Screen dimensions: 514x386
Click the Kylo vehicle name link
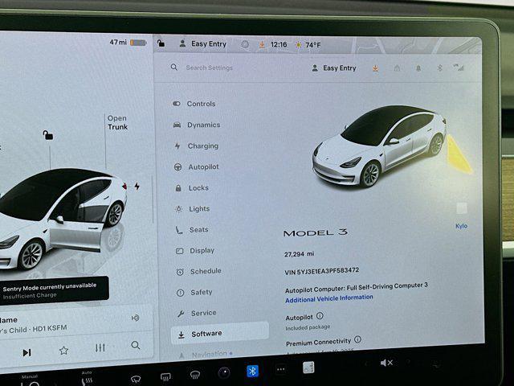461,226
